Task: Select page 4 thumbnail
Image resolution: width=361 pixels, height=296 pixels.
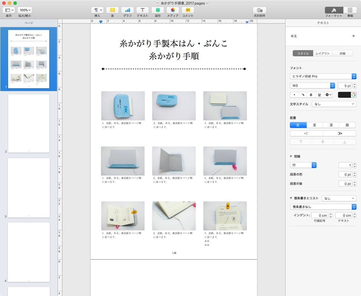Action: tap(29, 252)
